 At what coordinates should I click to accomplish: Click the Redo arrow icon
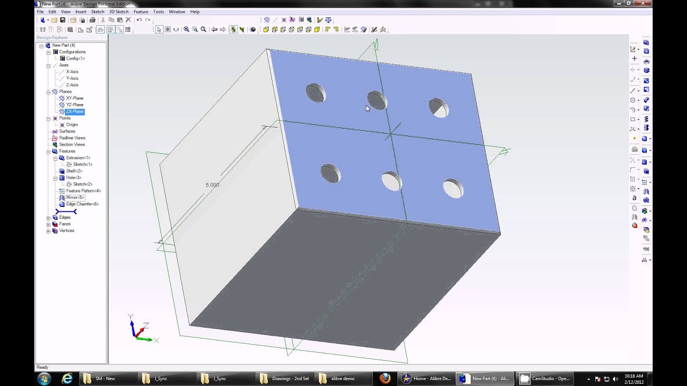pos(148,20)
